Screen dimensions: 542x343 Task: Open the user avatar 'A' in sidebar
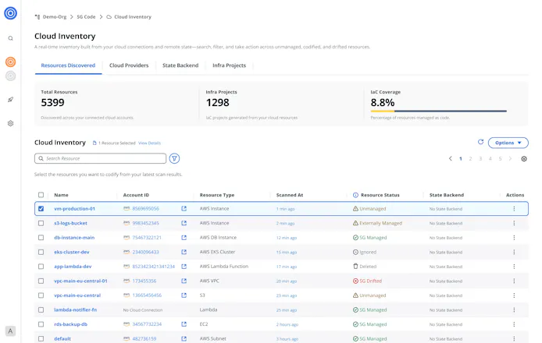[10, 331]
